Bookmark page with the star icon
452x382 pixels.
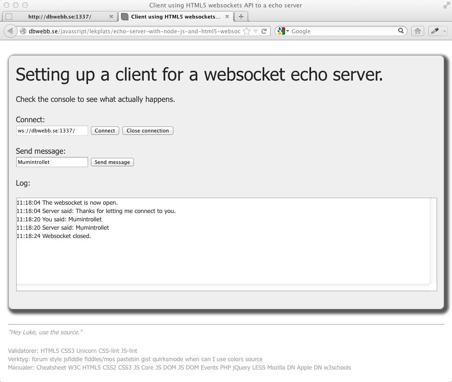point(247,31)
